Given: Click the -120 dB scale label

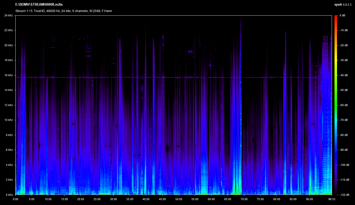Looking at the screenshot, I should tap(344, 195).
